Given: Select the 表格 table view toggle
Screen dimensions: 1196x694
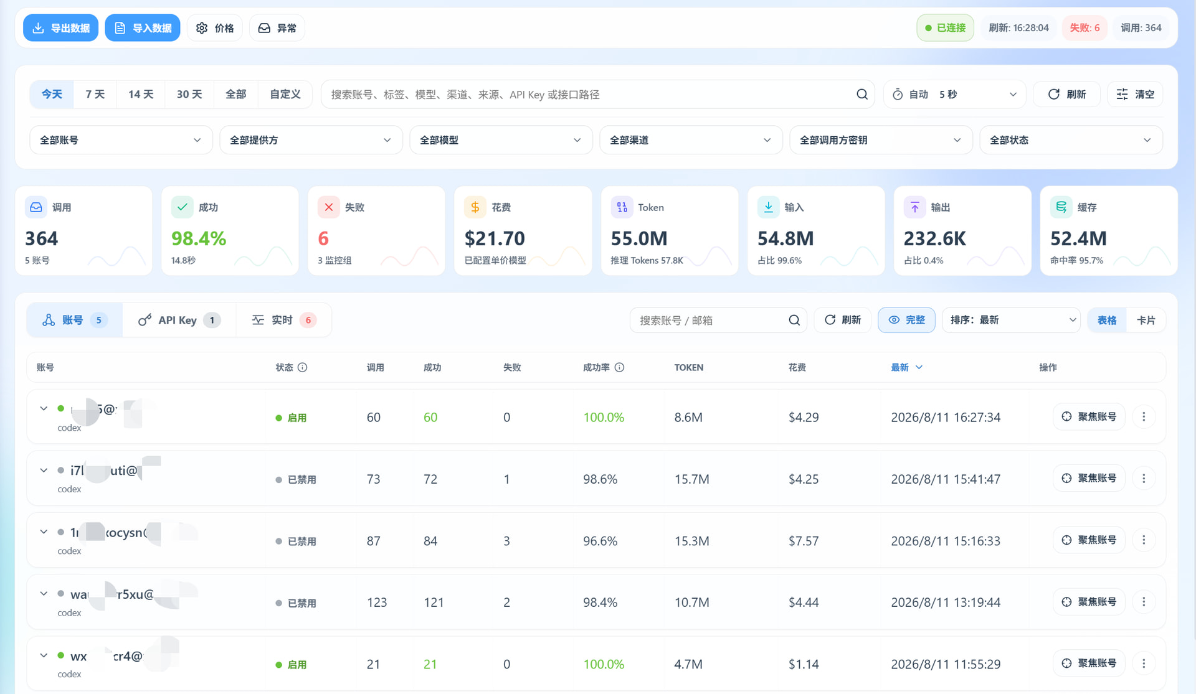Looking at the screenshot, I should (x=1107, y=320).
